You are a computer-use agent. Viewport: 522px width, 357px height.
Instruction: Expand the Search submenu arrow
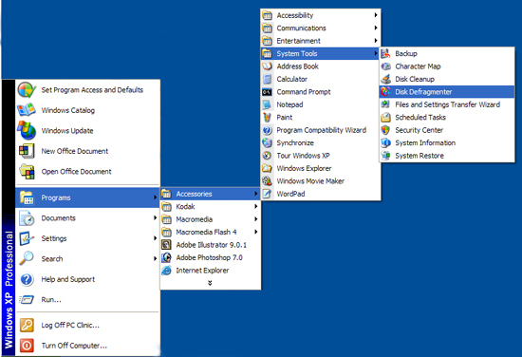pos(155,259)
